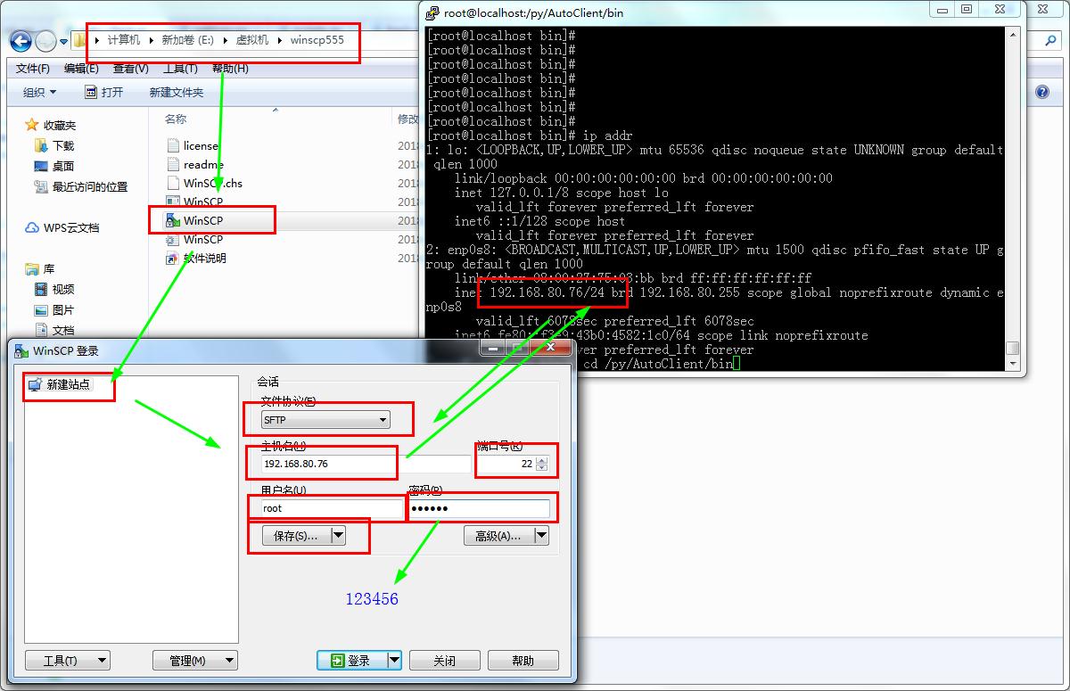Click 新加卷 (E:) in address breadcrumb
1070x691 pixels.
coord(187,40)
